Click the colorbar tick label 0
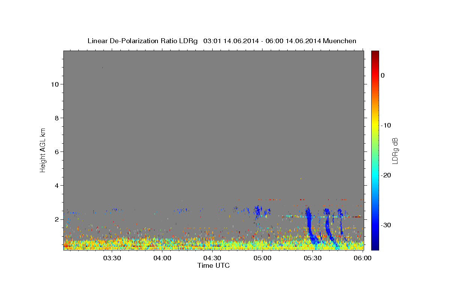Image resolution: width=450 pixels, height=300 pixels. tap(382, 75)
